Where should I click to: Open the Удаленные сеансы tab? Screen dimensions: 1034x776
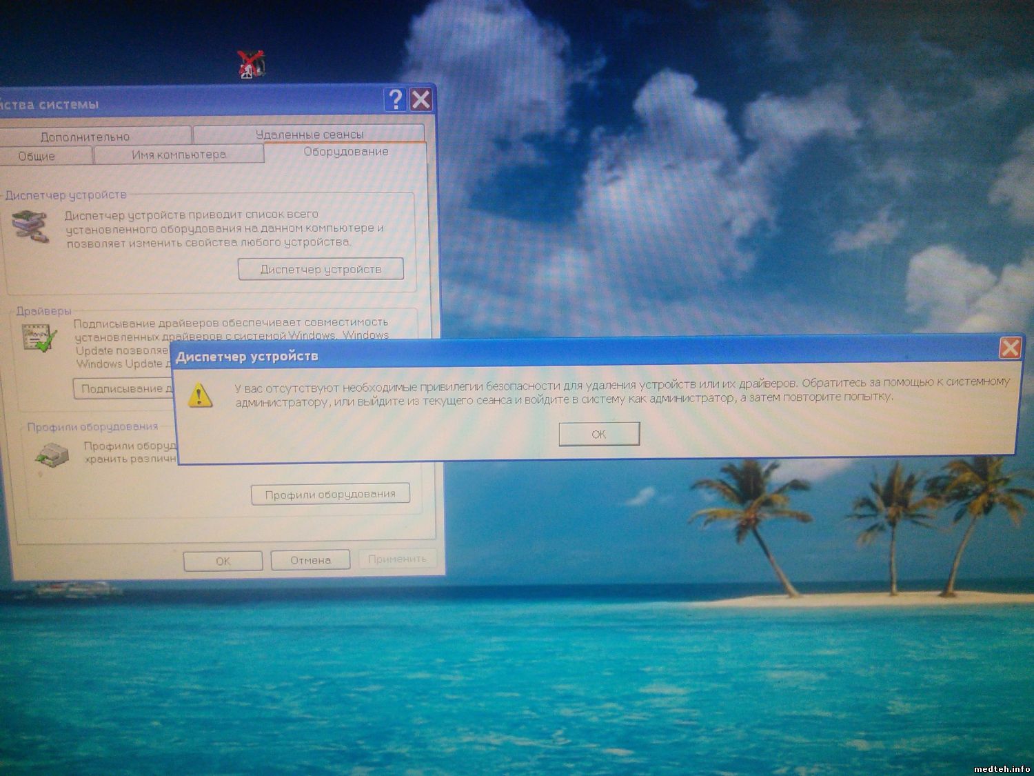310,135
